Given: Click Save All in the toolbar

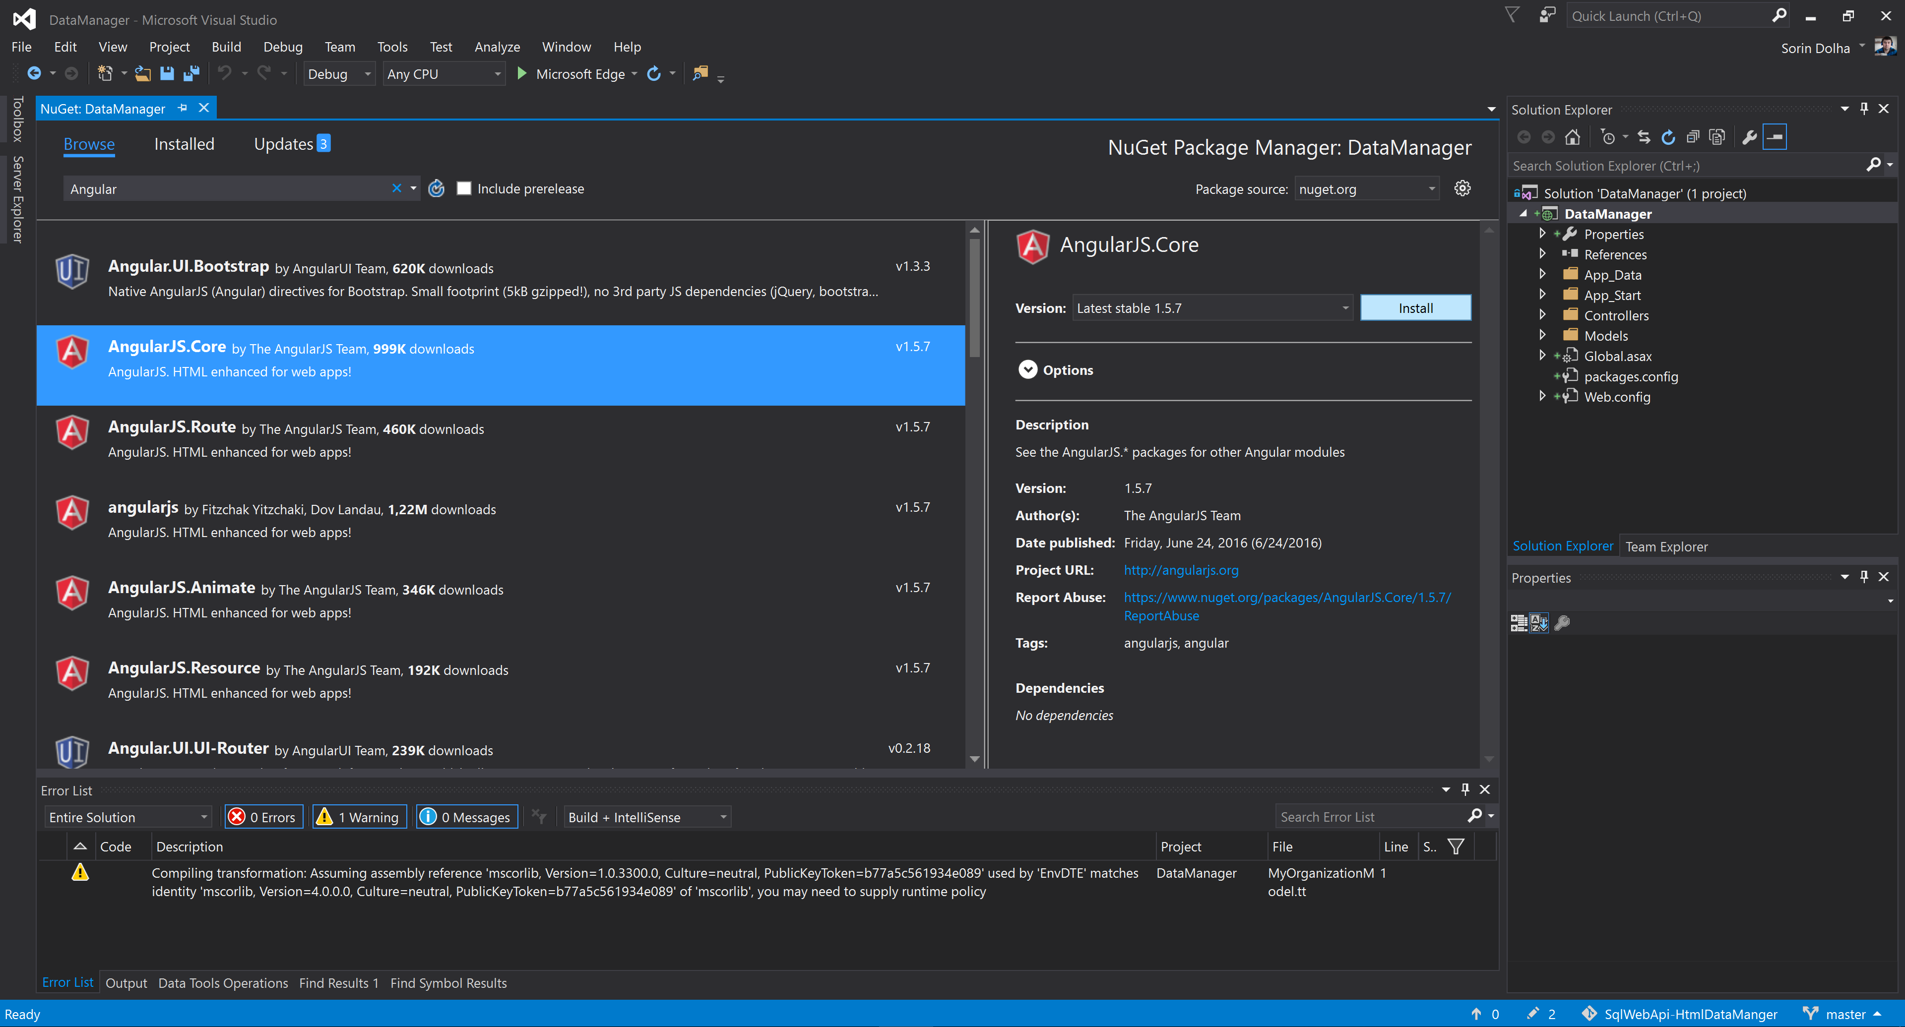Looking at the screenshot, I should 191,73.
